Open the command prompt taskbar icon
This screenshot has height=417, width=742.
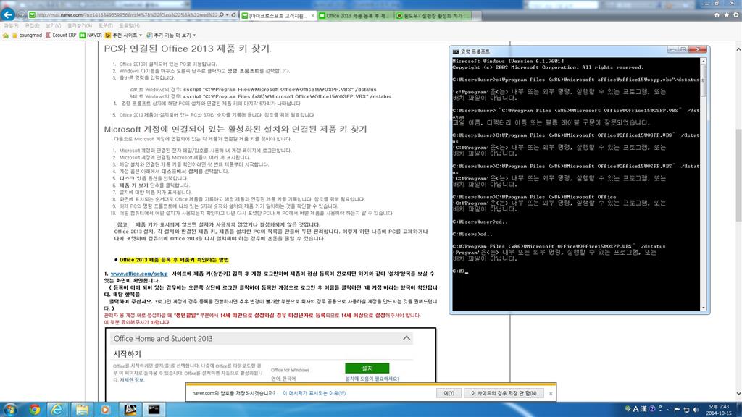pos(154,410)
